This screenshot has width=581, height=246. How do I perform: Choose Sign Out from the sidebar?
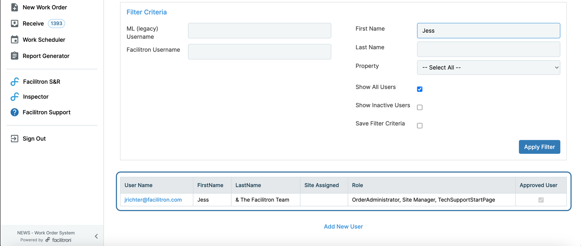[34, 138]
